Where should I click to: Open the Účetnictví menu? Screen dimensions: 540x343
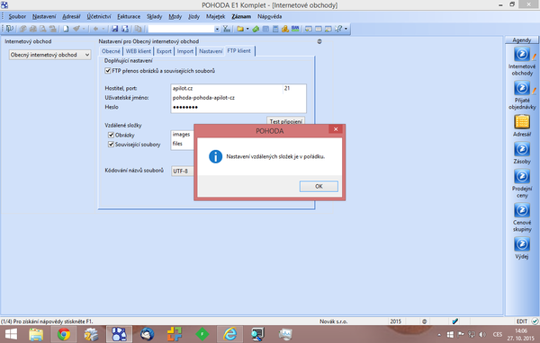pos(99,16)
